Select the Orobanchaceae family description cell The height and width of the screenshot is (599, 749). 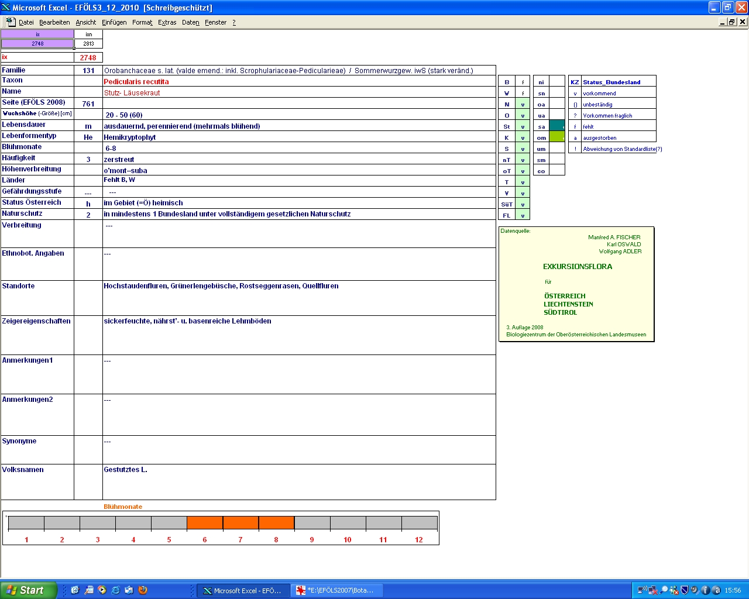pos(299,70)
